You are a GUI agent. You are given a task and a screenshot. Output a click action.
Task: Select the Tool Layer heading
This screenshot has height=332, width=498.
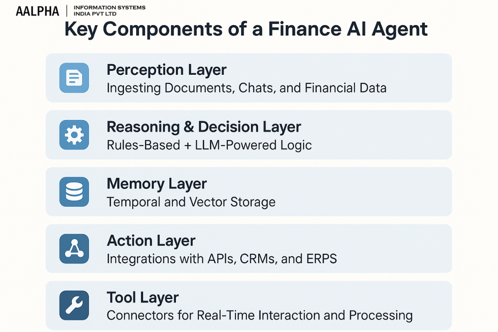click(x=143, y=298)
